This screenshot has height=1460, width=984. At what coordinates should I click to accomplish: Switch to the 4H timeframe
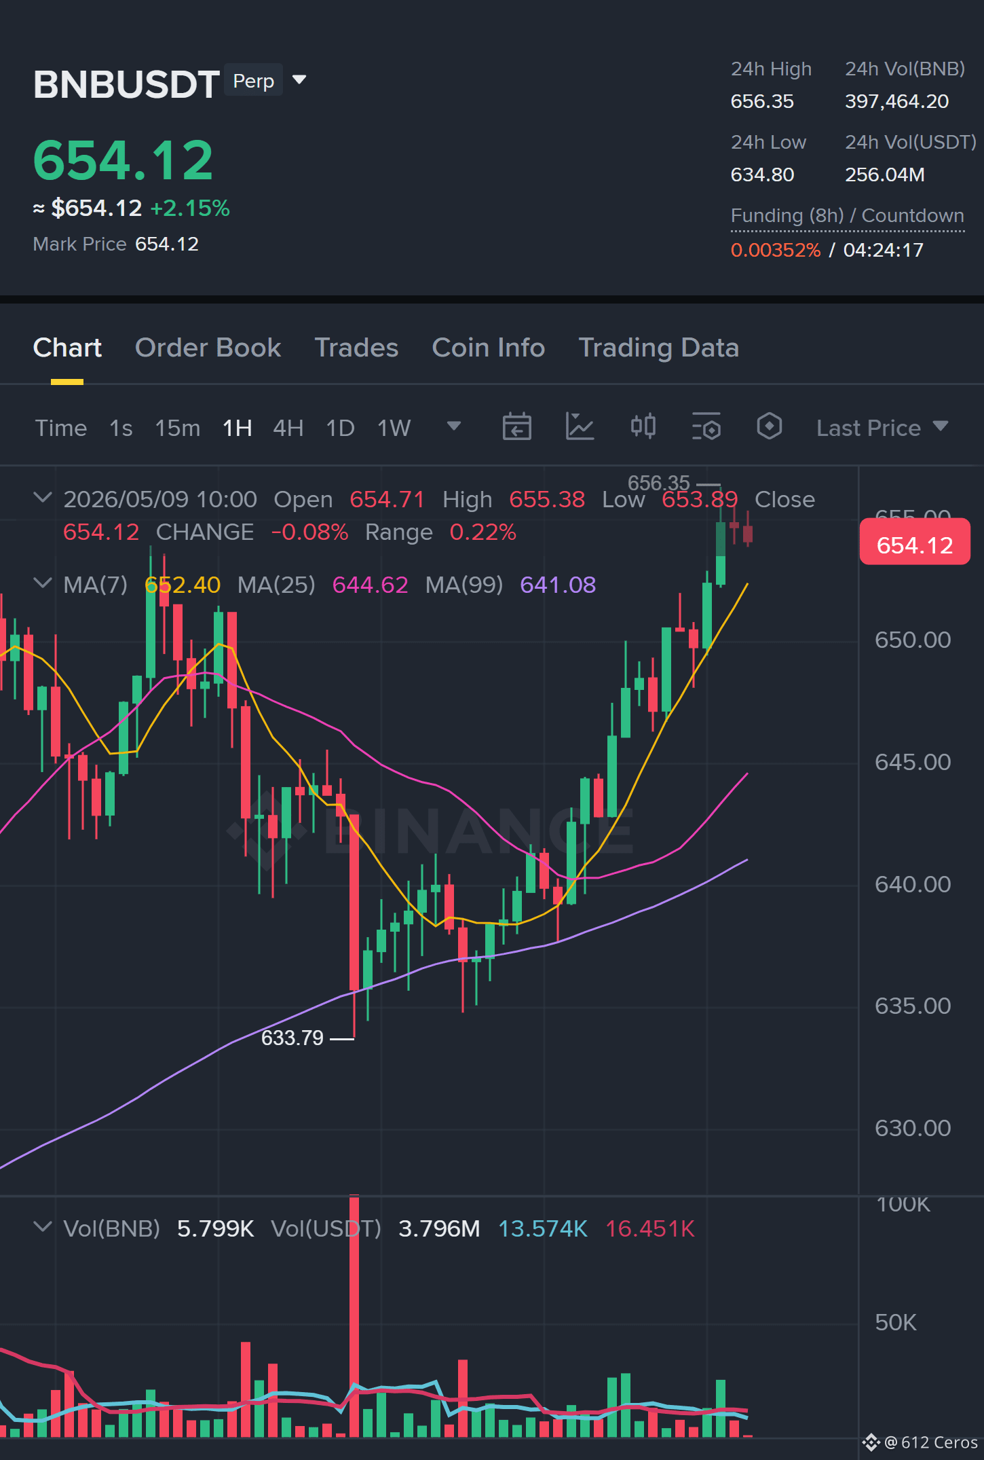pos(288,428)
